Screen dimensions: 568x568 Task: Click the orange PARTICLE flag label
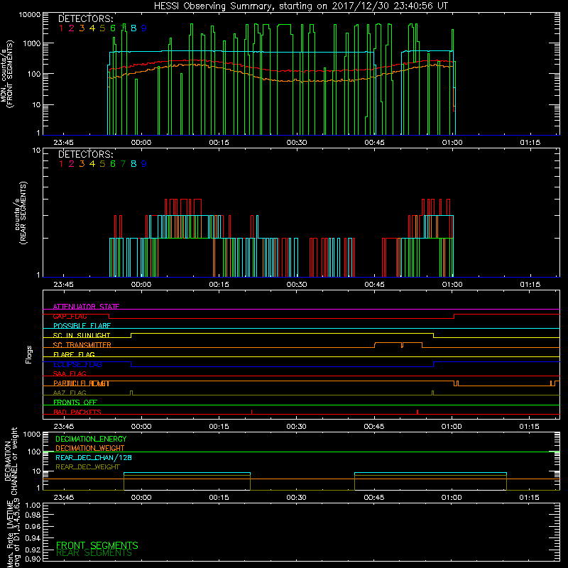(x=81, y=383)
